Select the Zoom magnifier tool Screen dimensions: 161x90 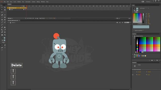5,35
